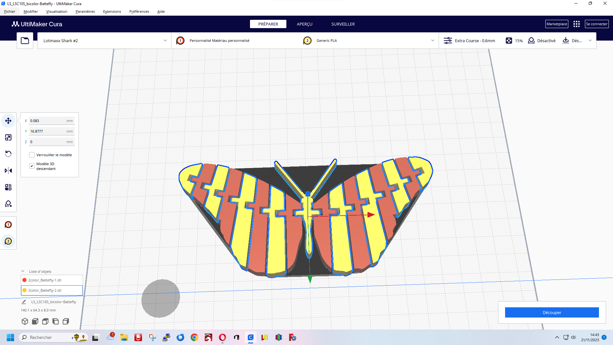Assign extruder 2 in left toolbar

click(8, 241)
